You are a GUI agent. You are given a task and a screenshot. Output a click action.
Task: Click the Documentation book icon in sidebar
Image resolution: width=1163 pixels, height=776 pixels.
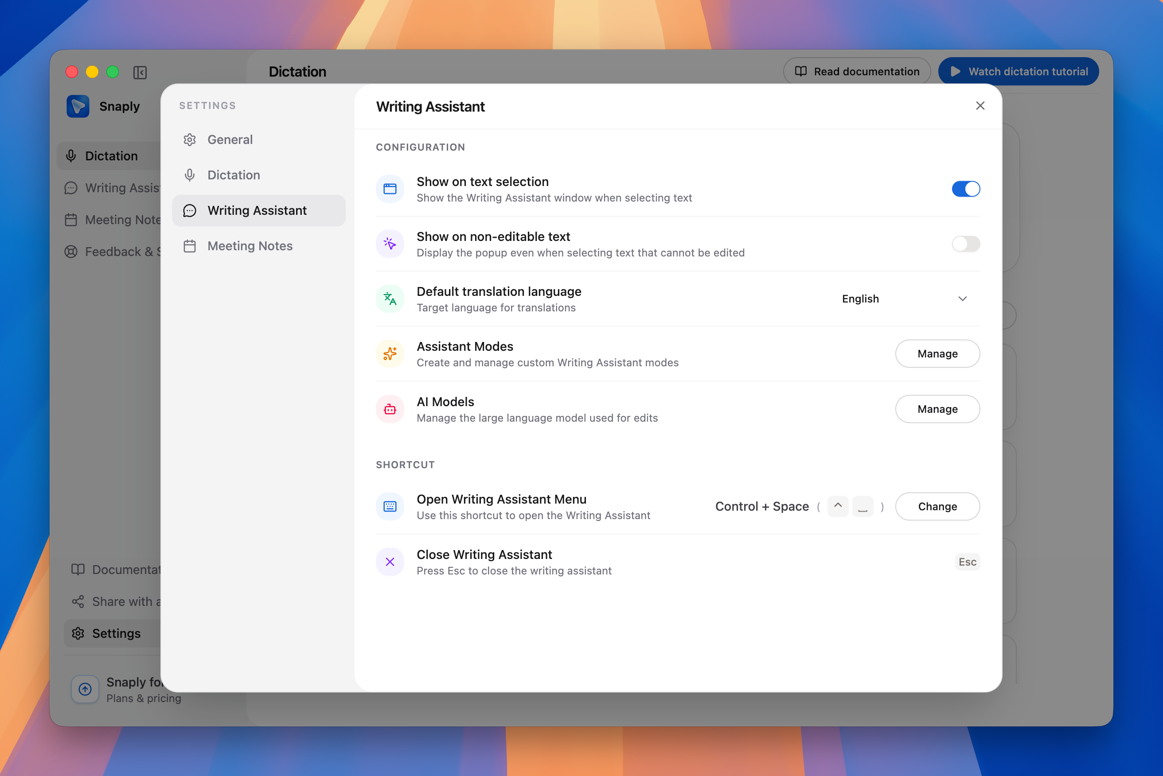pos(78,570)
